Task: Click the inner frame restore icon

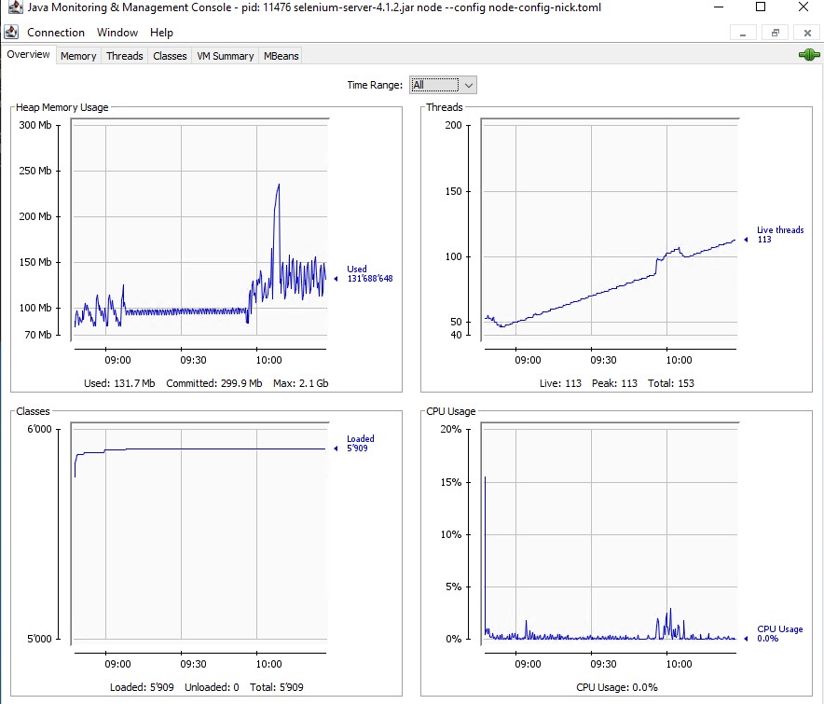Action: click(774, 32)
